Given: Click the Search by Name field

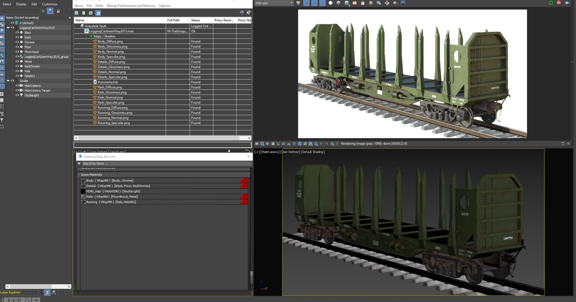Looking at the screenshot, I should [x=166, y=164].
